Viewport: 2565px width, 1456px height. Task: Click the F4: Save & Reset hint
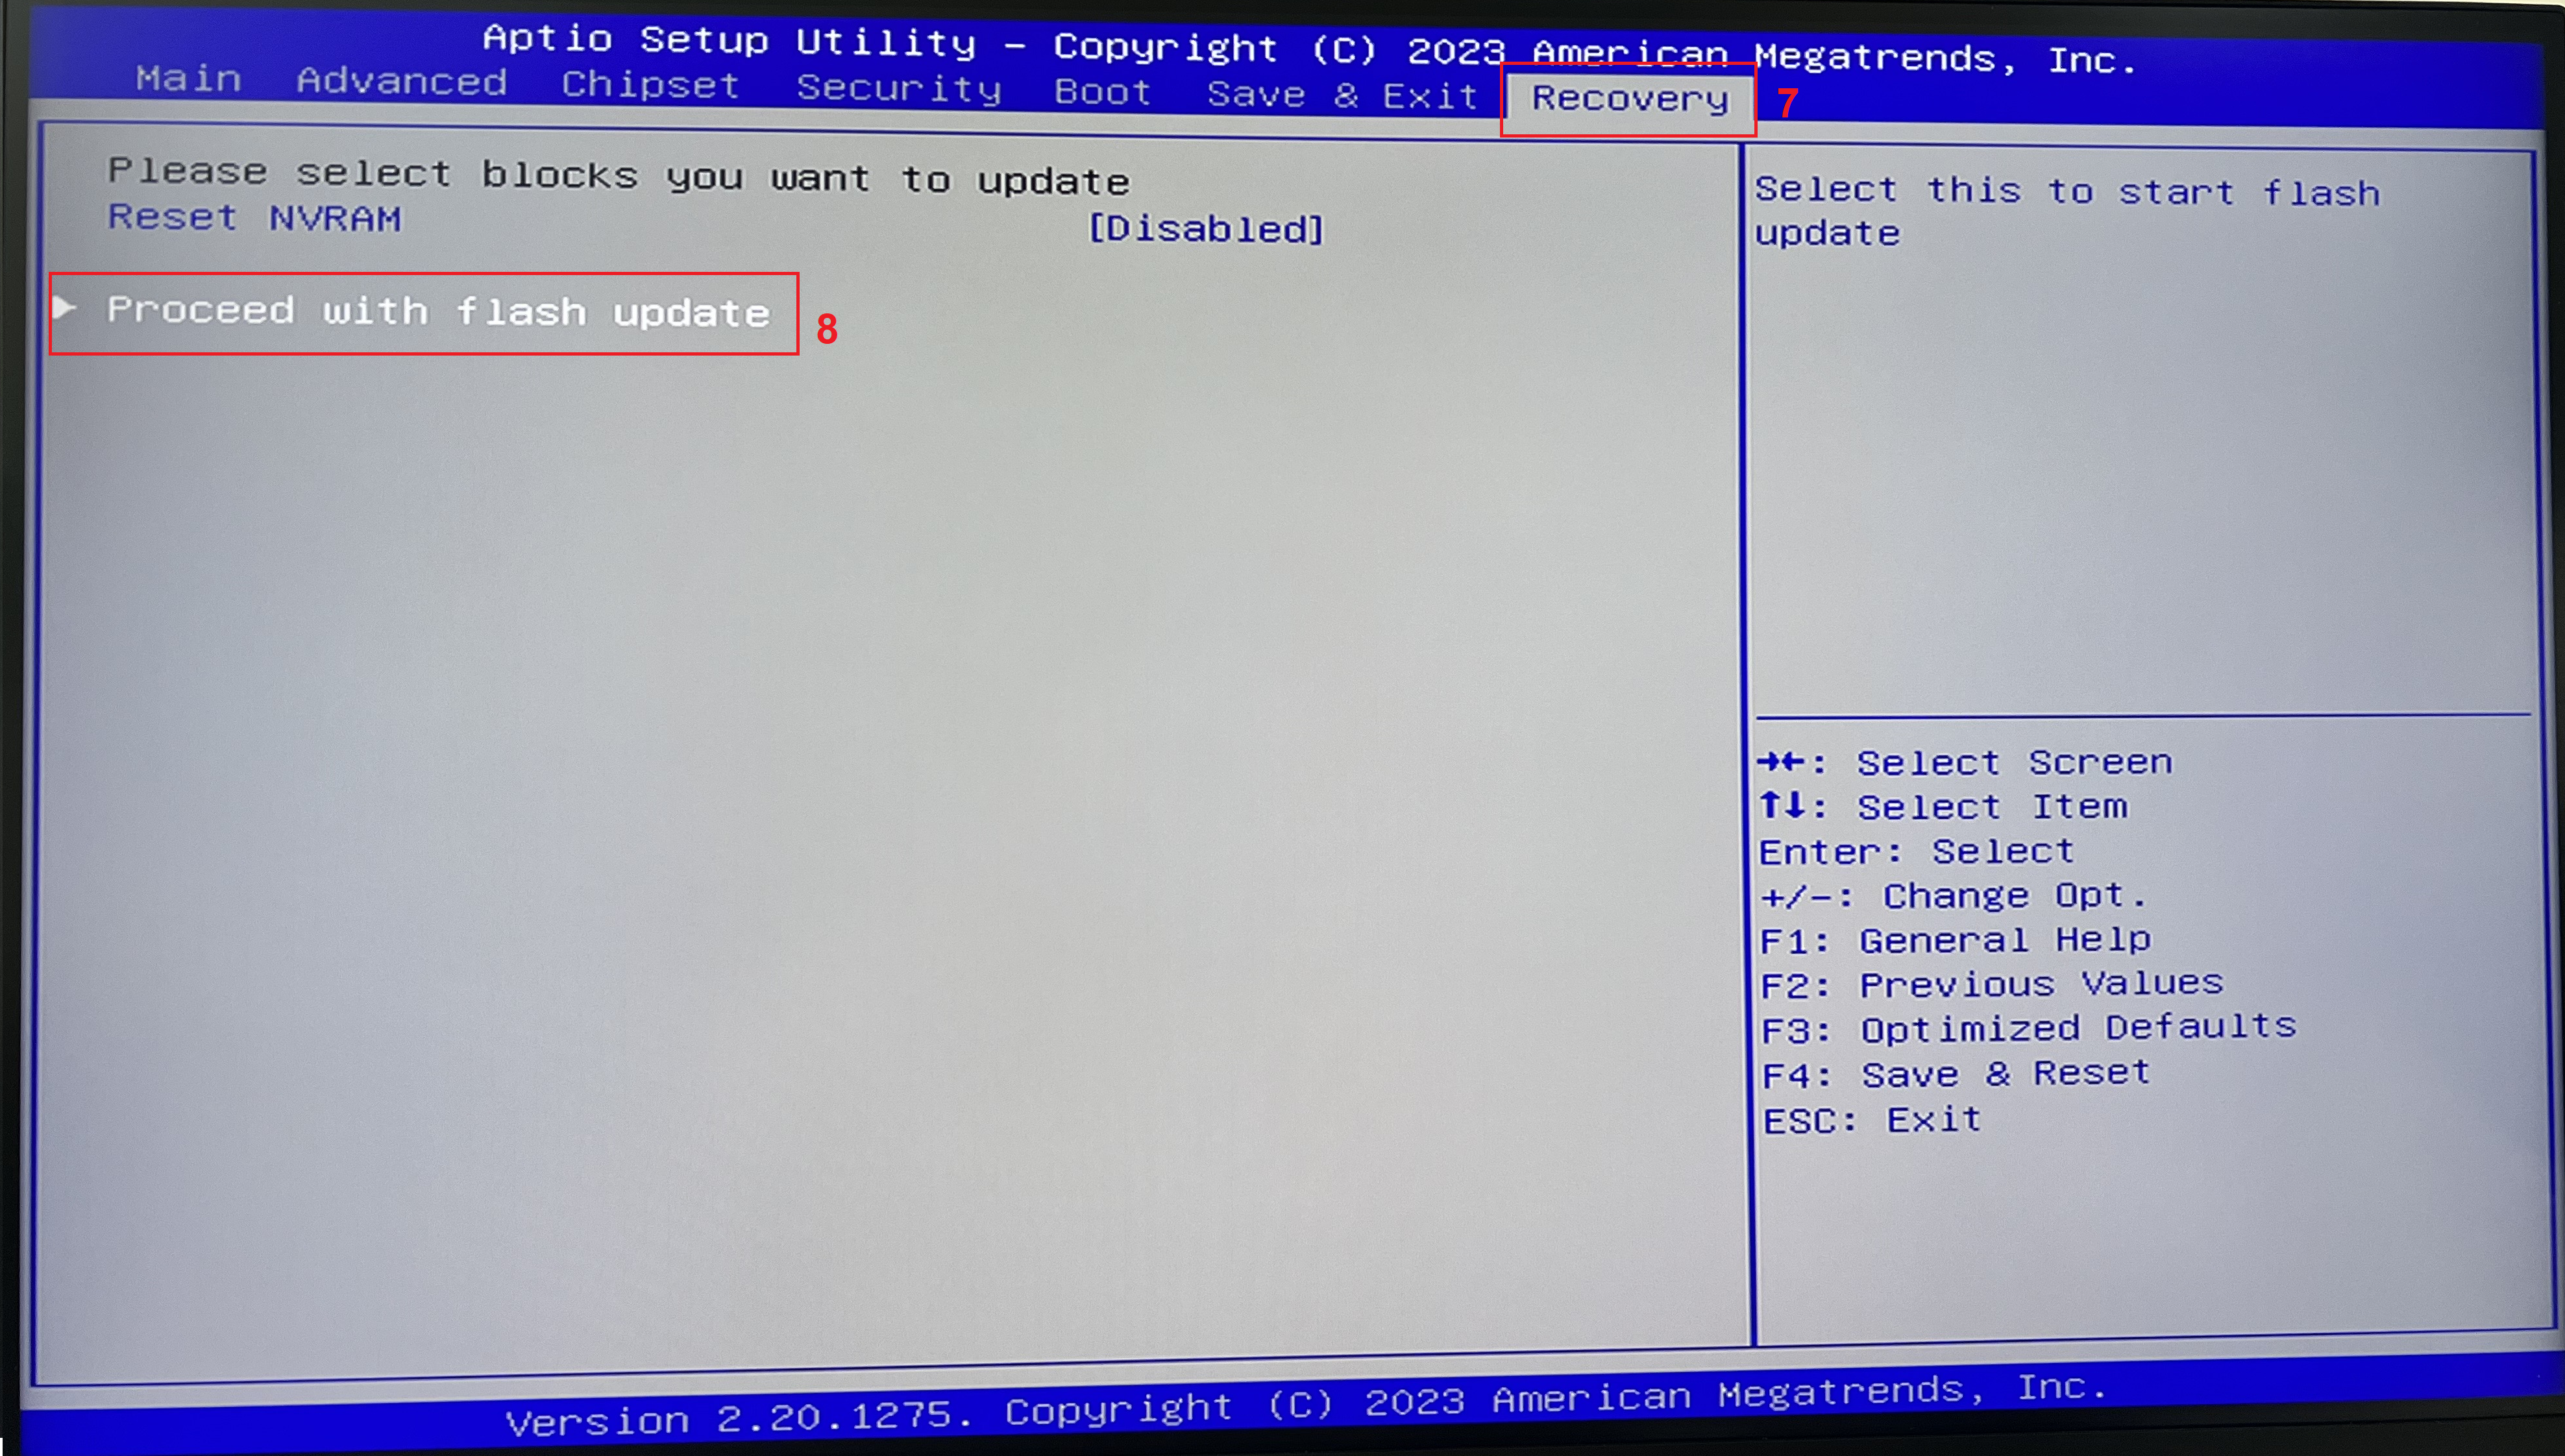coord(1954,1074)
